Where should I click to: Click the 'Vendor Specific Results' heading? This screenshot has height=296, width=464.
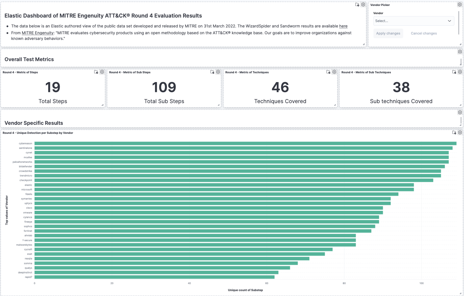(34, 123)
